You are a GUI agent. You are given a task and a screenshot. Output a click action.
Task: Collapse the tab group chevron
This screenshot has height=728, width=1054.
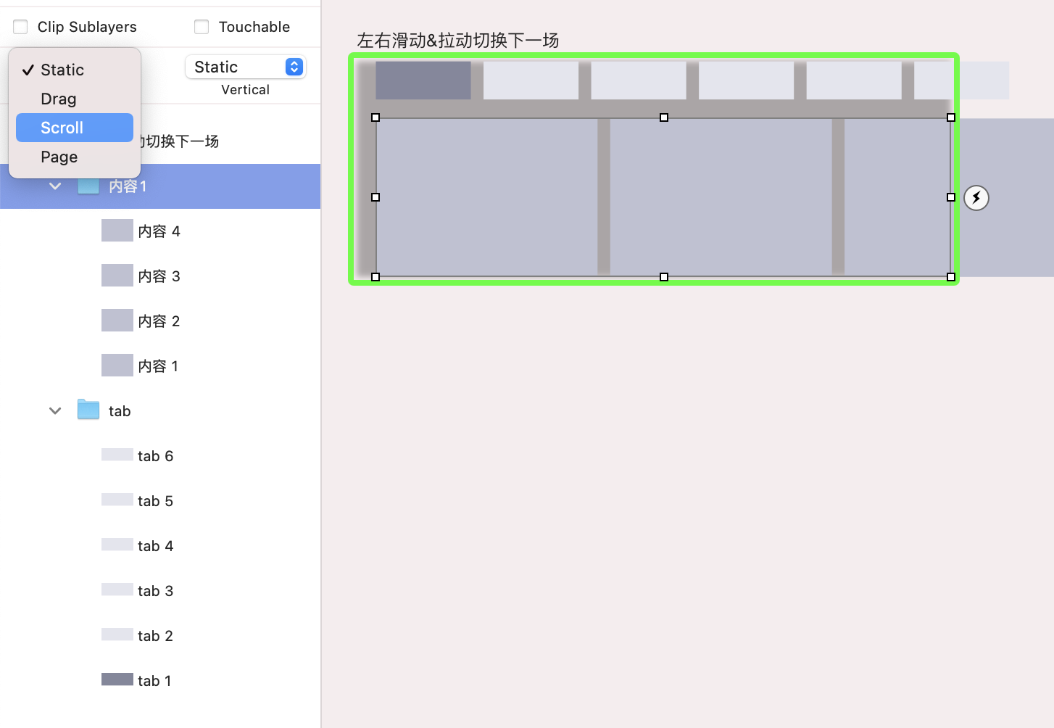55,410
